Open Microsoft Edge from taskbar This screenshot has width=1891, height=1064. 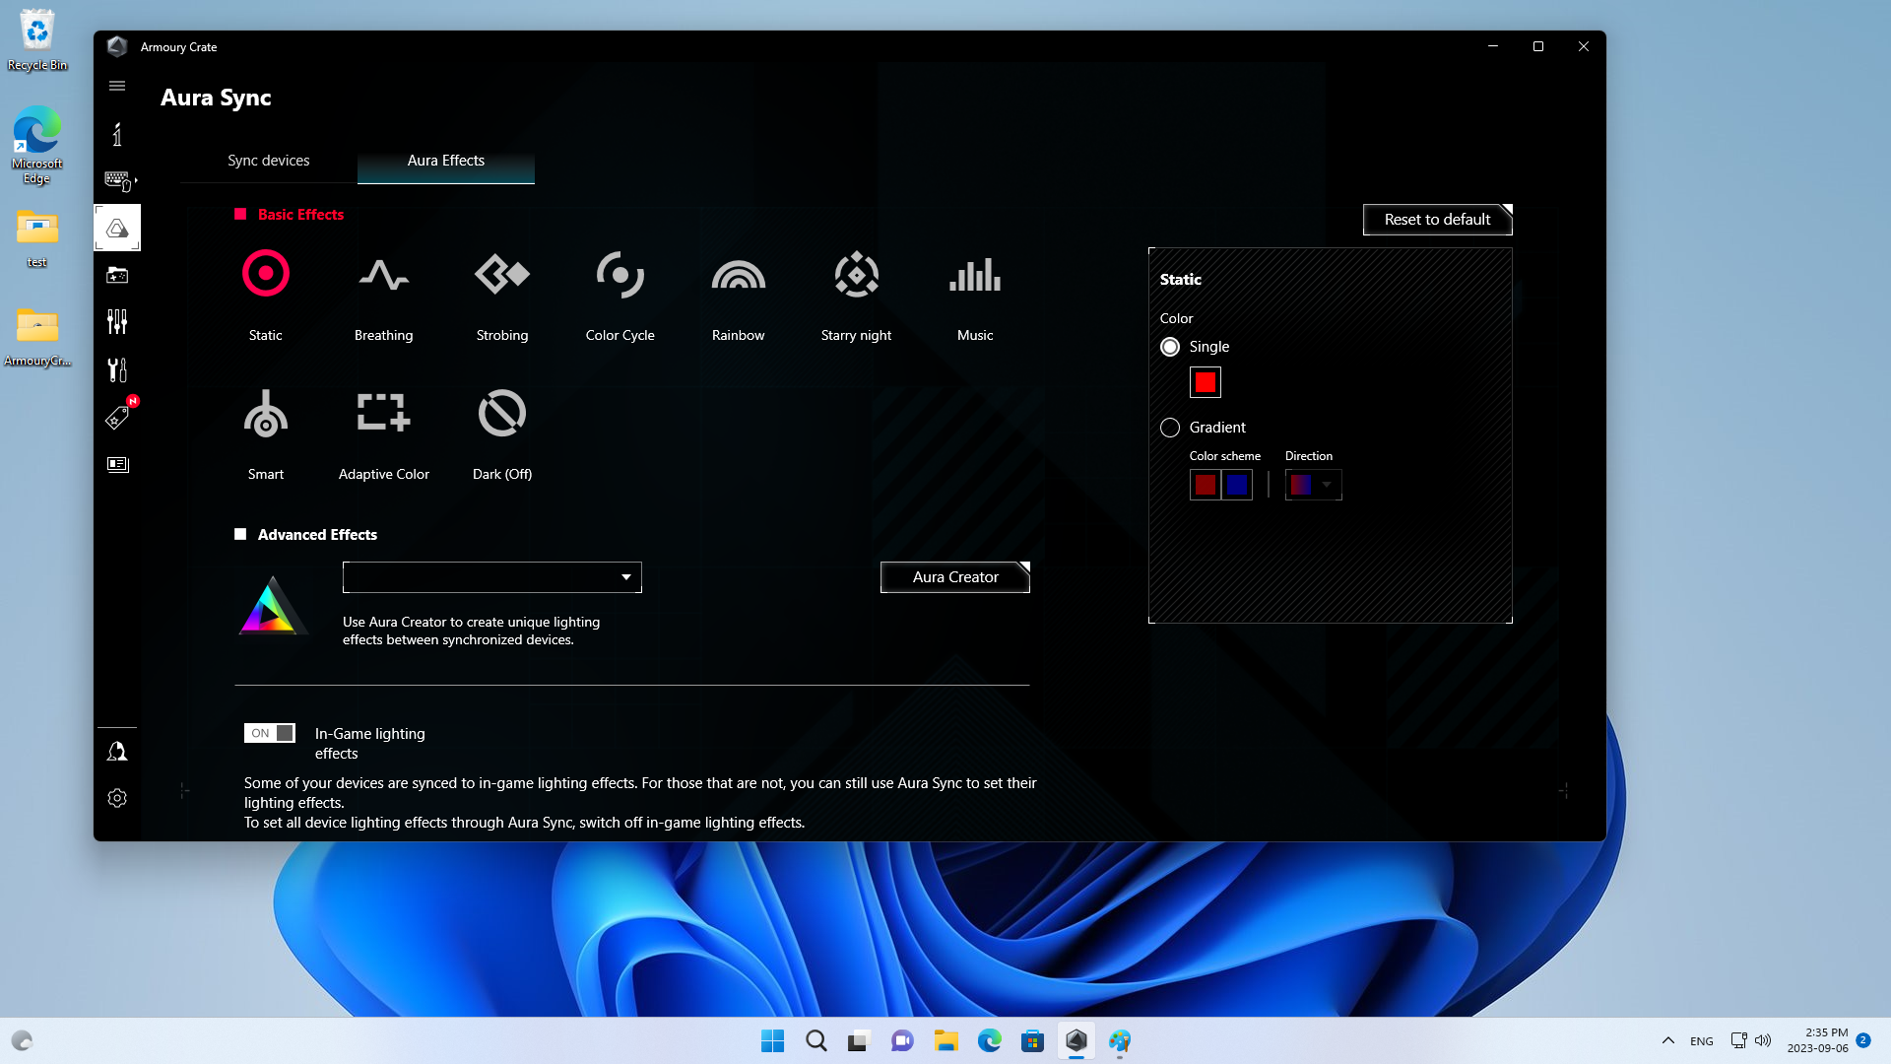click(989, 1040)
